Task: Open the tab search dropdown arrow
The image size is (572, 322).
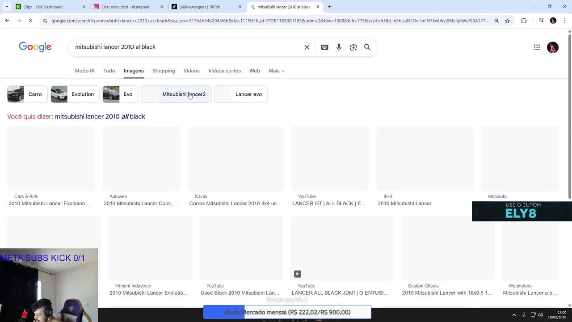Action: 7,7
